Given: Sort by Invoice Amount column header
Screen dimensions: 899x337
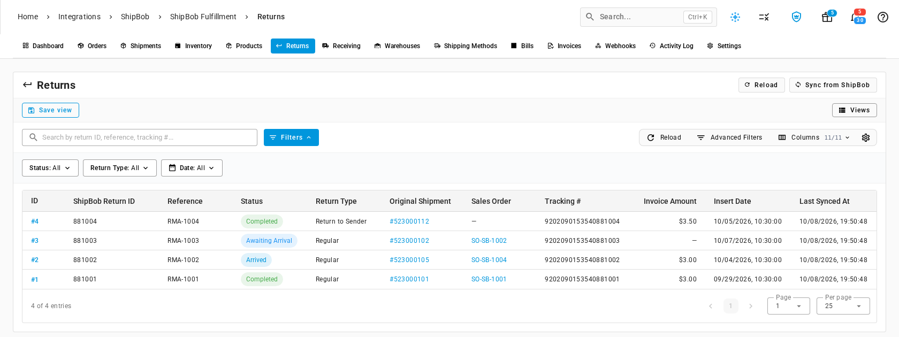Looking at the screenshot, I should (670, 201).
